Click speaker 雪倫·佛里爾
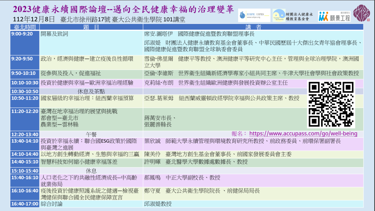 click(159, 59)
